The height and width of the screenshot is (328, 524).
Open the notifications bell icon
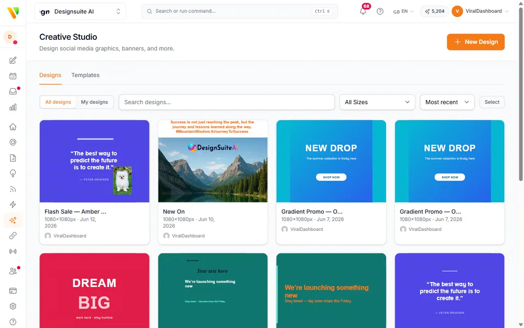(x=363, y=11)
